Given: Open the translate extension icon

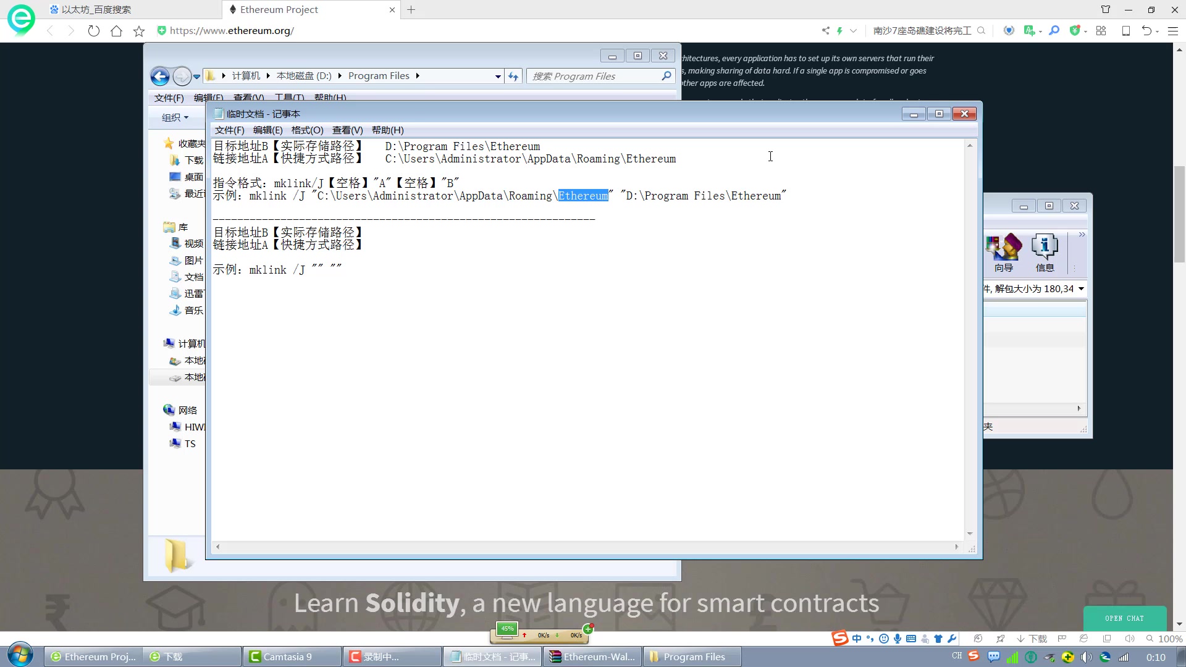Looking at the screenshot, I should point(1028,30).
